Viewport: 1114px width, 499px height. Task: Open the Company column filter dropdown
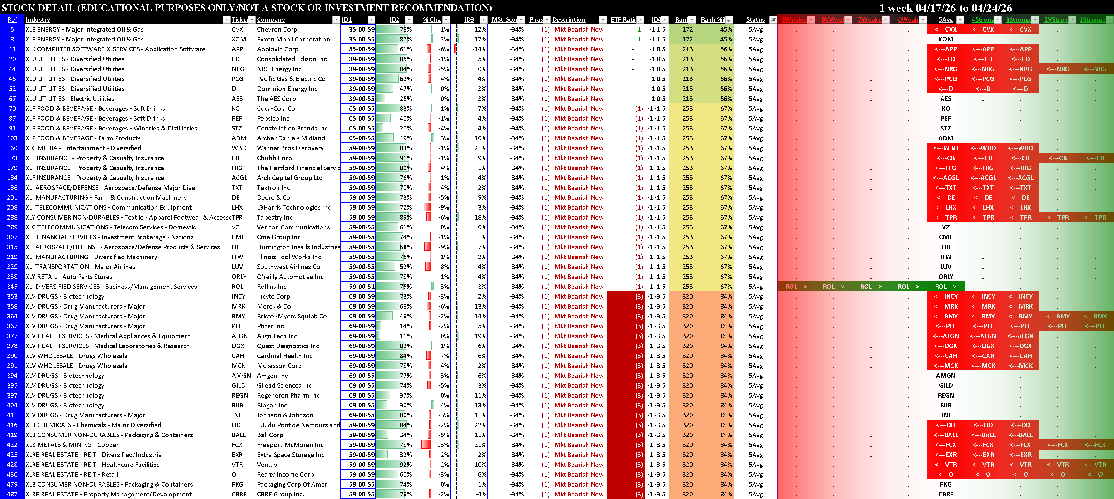coord(336,20)
